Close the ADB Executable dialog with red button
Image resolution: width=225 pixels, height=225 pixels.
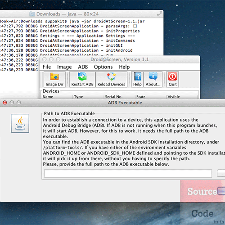click(5, 103)
